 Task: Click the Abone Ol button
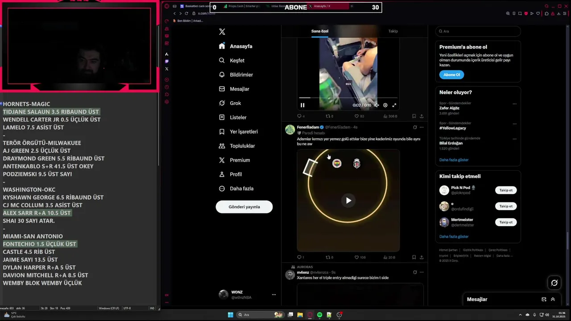(451, 75)
